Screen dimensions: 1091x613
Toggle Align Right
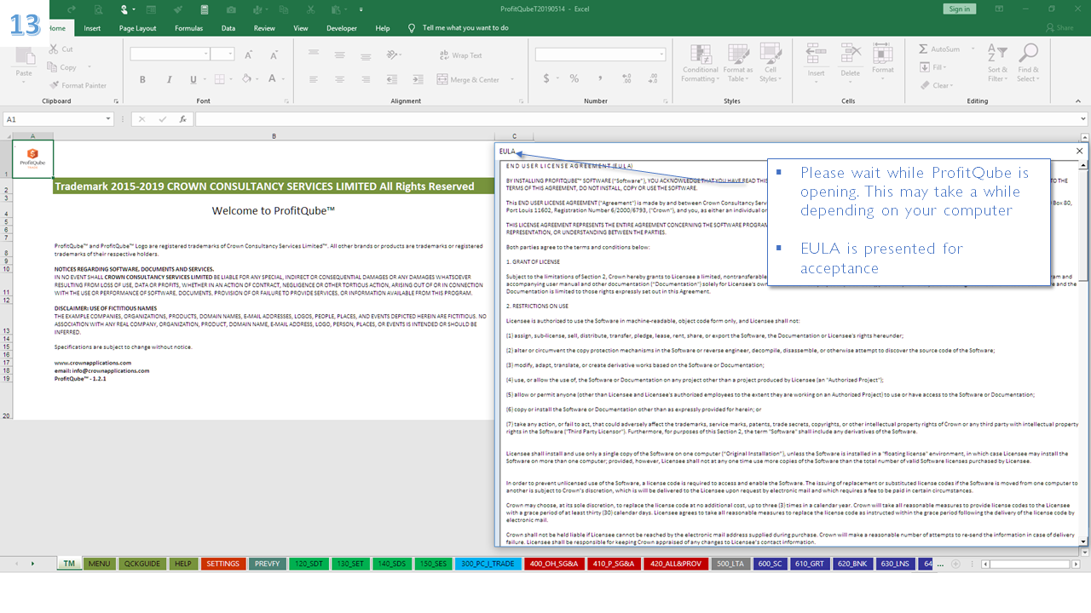pyautogui.click(x=365, y=79)
